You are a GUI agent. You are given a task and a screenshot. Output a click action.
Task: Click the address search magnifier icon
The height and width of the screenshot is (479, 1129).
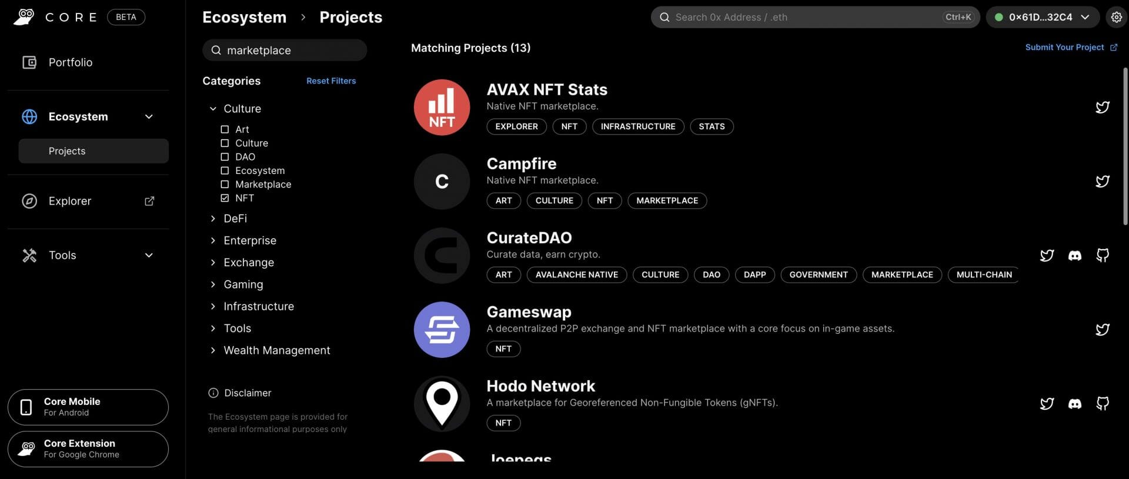(x=664, y=17)
